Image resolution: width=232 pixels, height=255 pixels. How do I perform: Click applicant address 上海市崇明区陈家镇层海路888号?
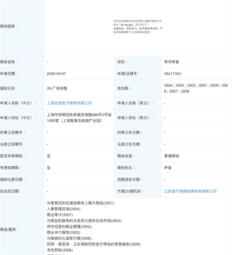tap(79, 118)
